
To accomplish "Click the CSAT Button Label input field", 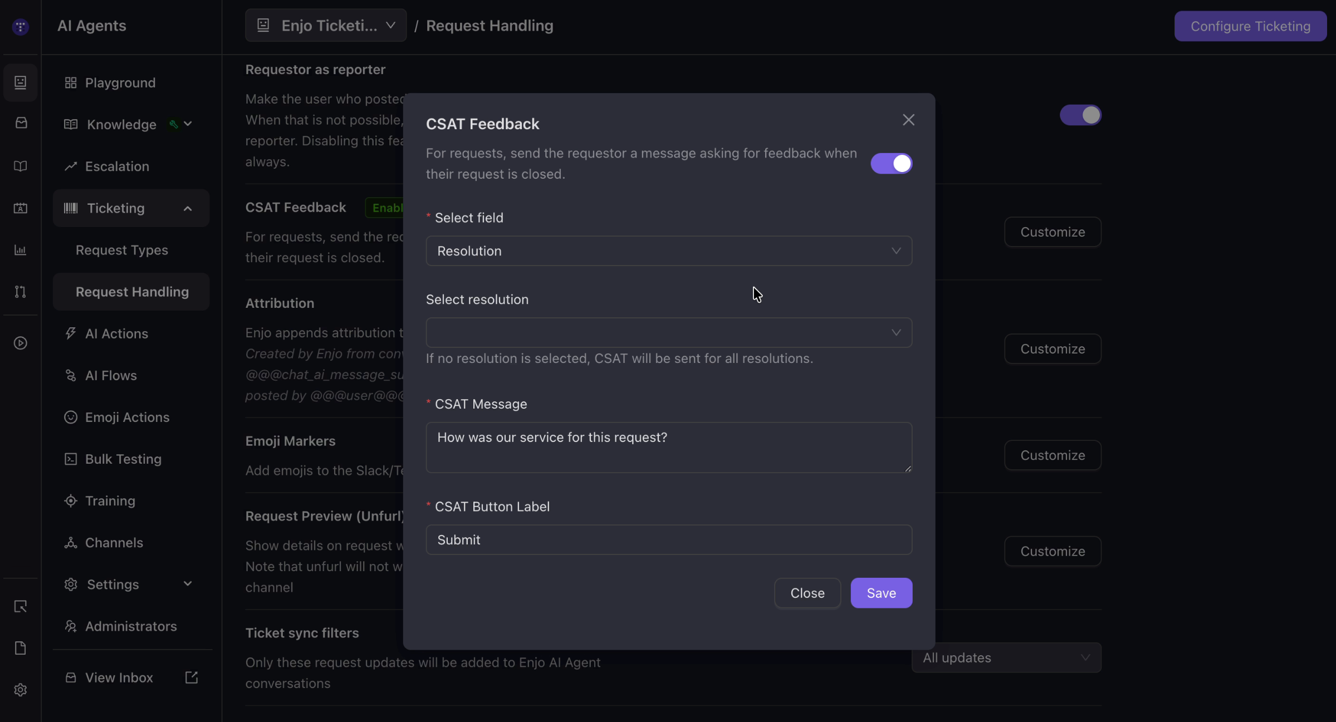I will [x=669, y=539].
